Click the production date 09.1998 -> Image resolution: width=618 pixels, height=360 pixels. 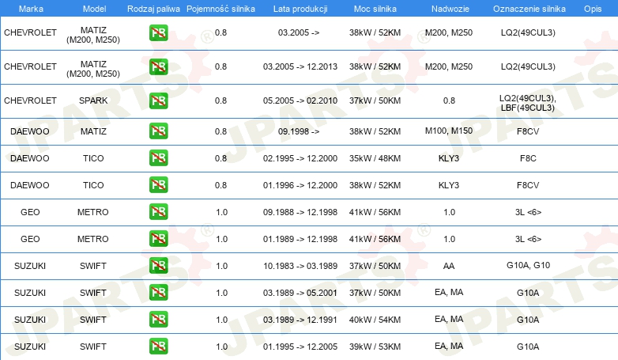coord(299,131)
